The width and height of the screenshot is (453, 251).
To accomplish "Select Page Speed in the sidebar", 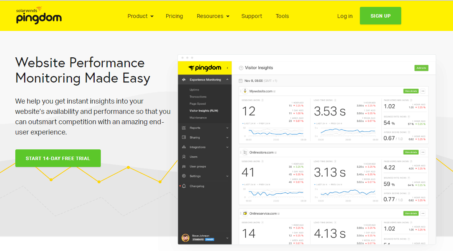I will tap(198, 104).
